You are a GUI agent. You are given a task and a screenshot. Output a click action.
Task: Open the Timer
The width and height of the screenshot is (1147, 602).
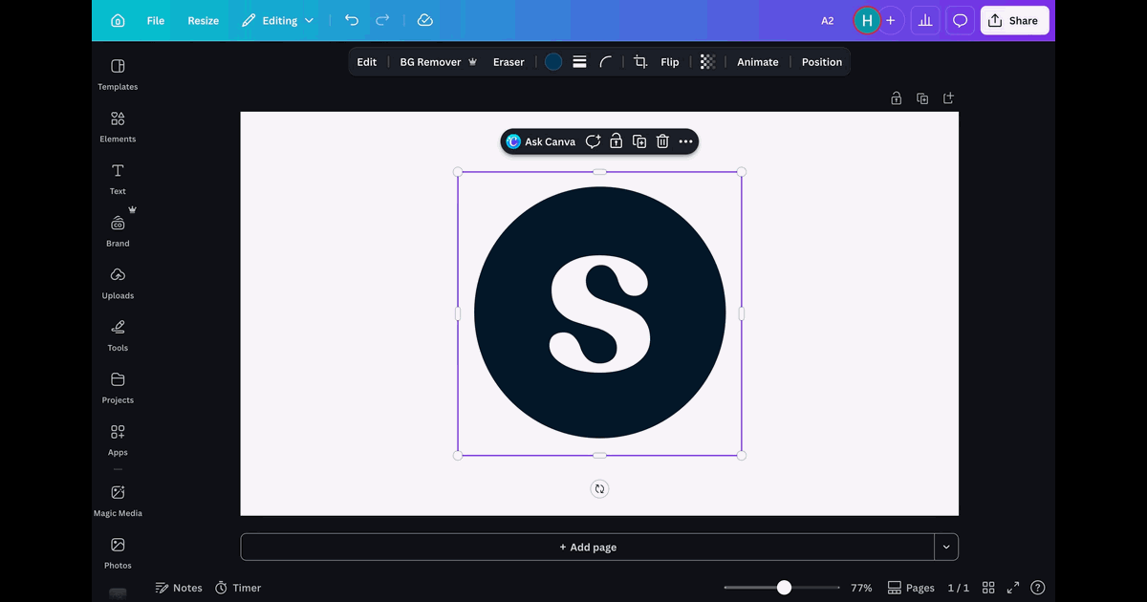click(238, 588)
